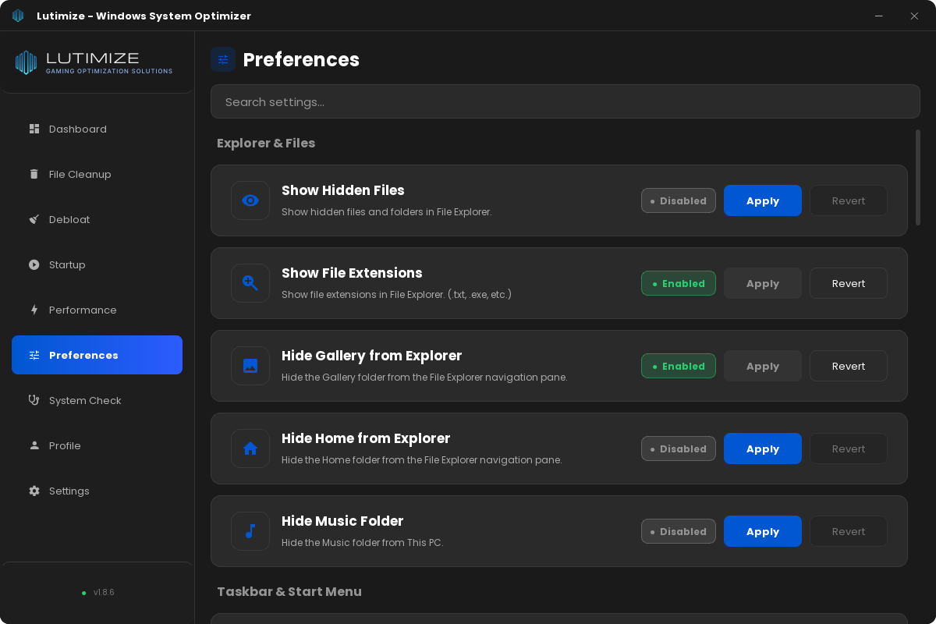Click the Taskbar & Start Menu heading

pyautogui.click(x=289, y=591)
